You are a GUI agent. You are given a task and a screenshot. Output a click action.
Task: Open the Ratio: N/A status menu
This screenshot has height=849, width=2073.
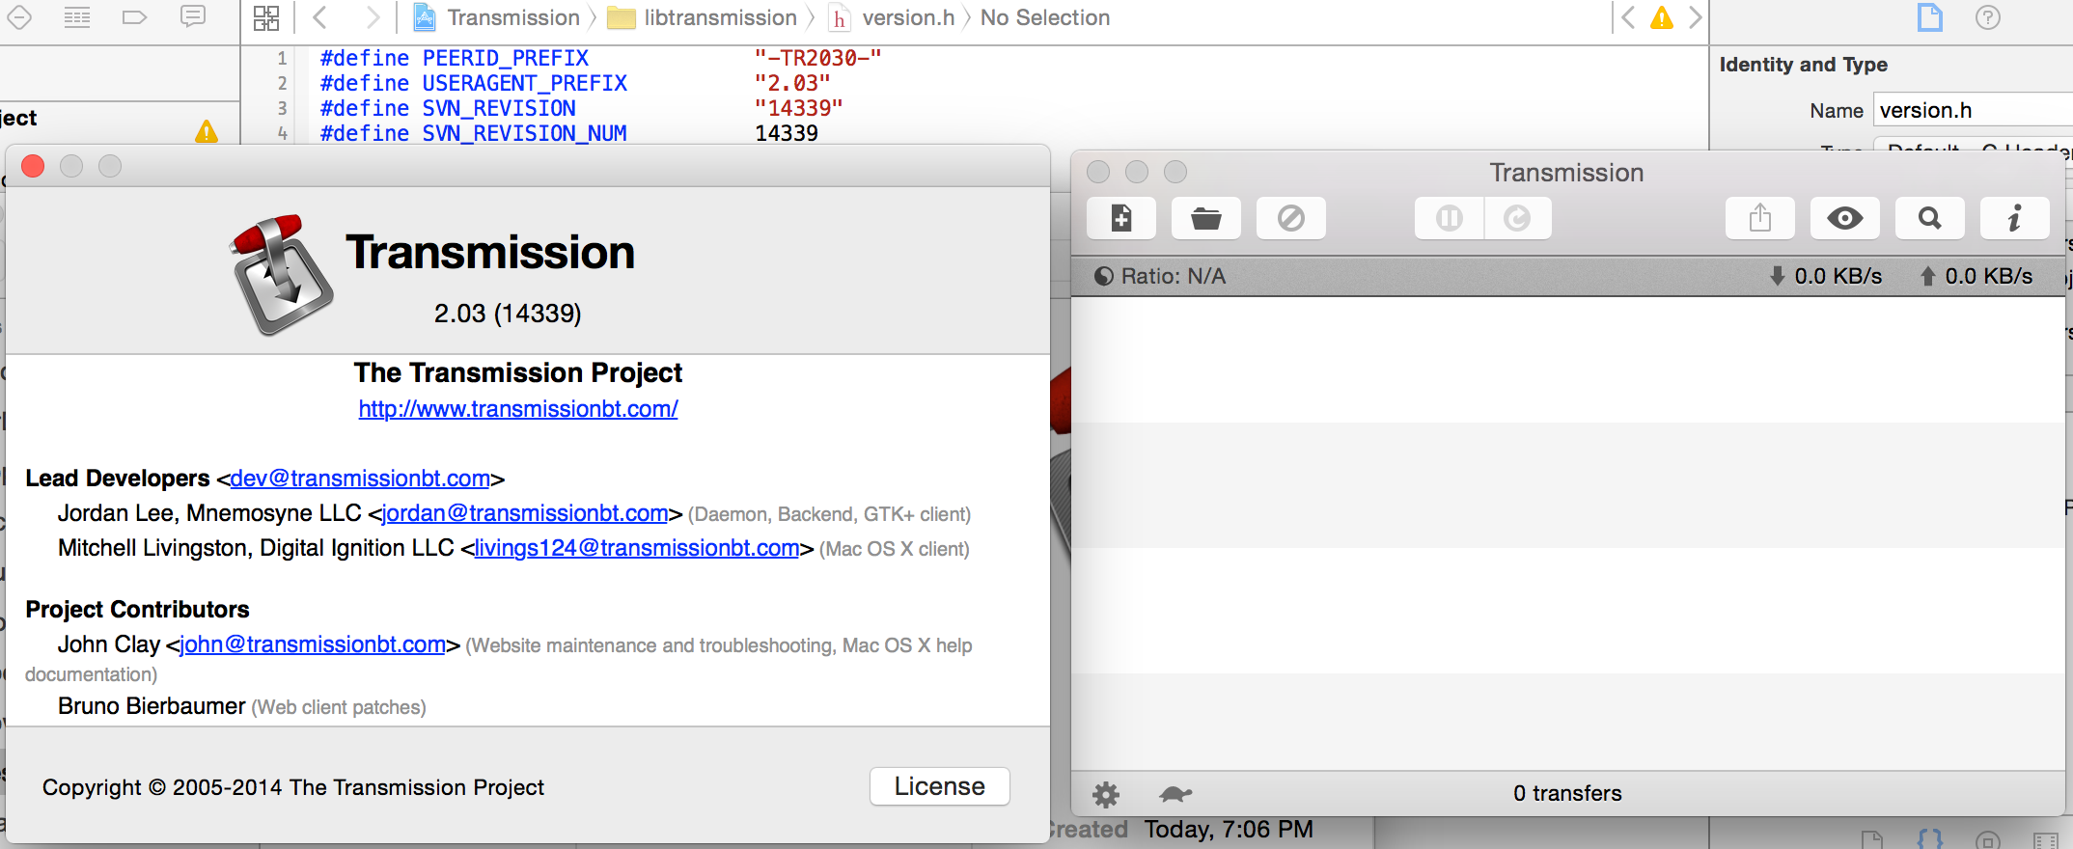coord(1160,276)
